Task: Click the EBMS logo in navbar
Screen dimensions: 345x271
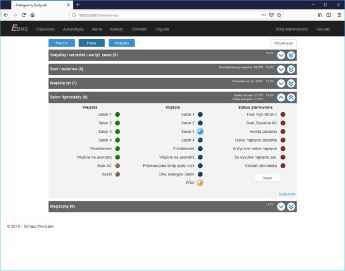Action: pyautogui.click(x=20, y=29)
